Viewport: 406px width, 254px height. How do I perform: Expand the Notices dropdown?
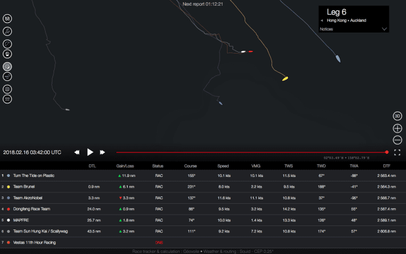[x=384, y=29]
